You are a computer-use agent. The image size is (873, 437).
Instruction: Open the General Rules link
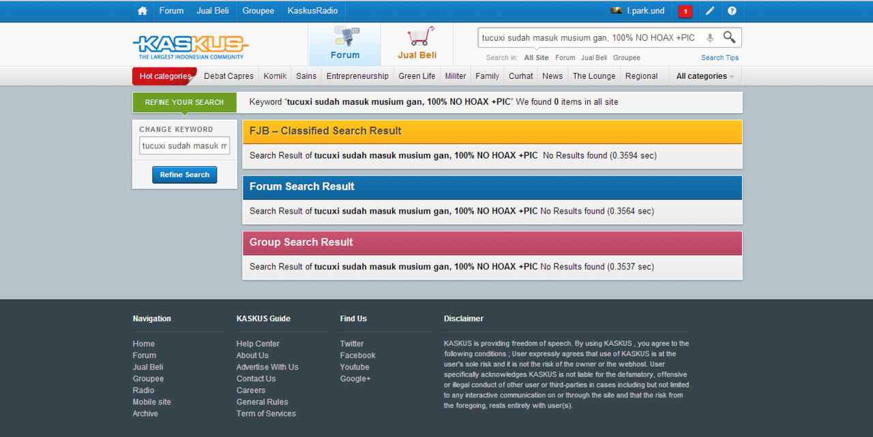point(263,402)
